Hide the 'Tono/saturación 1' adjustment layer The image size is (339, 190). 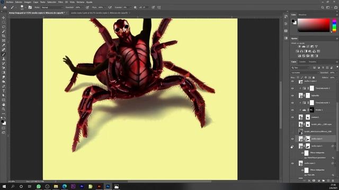[292, 103]
